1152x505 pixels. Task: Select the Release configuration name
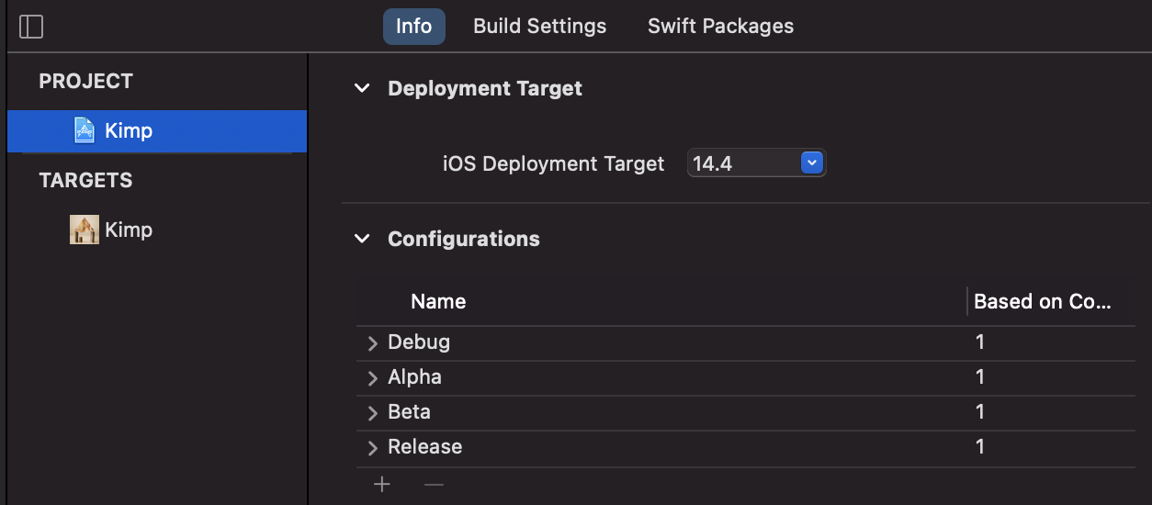click(x=424, y=447)
